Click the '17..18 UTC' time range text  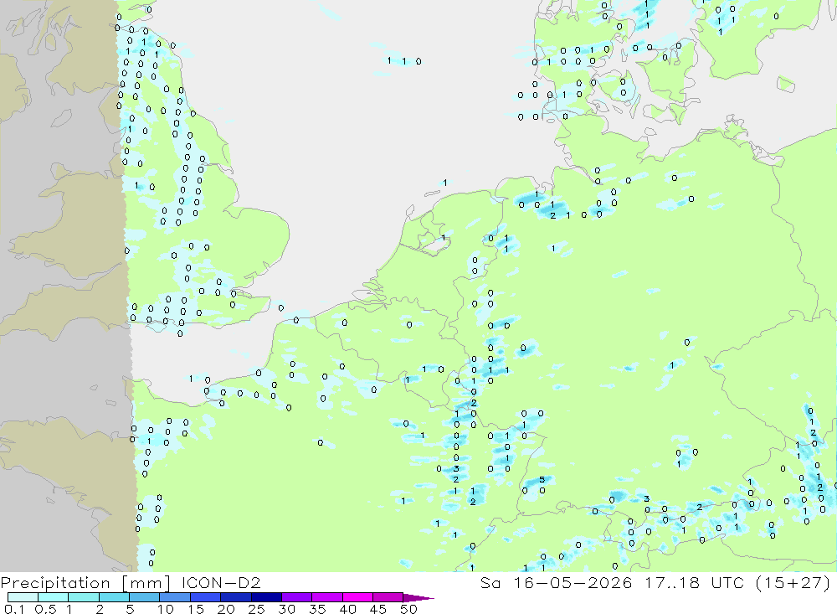click(695, 582)
